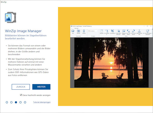Image resolution: width=153 pixels, height=113 pixels.
Task: Go back with the ZURÜCK button
Action: pos(21,87)
